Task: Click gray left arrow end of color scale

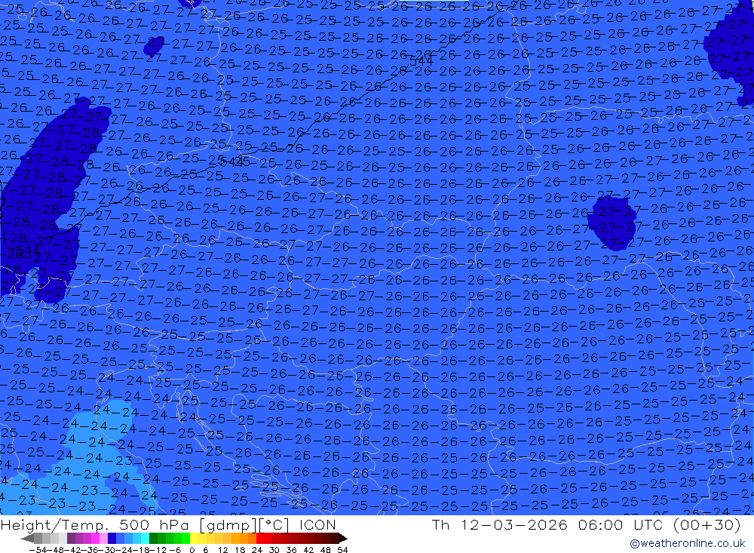Action: [27, 538]
